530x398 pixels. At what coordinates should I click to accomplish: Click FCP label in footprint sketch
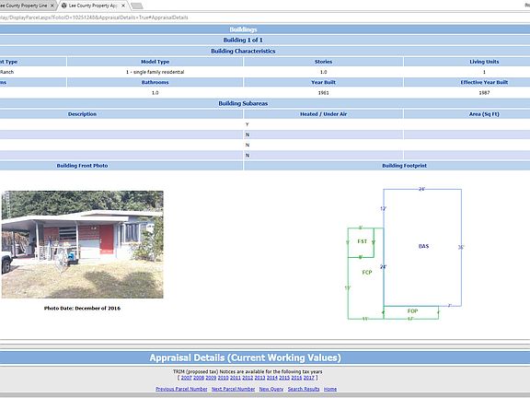367,272
